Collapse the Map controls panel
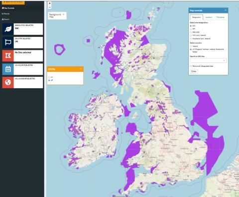Screen dimensions: 239x197 pos(226,10)
